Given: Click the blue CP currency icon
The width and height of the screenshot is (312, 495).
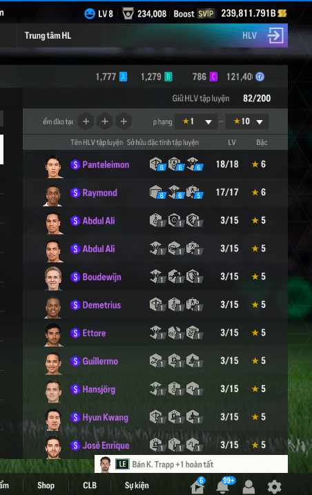Looking at the screenshot, I should click(x=260, y=77).
